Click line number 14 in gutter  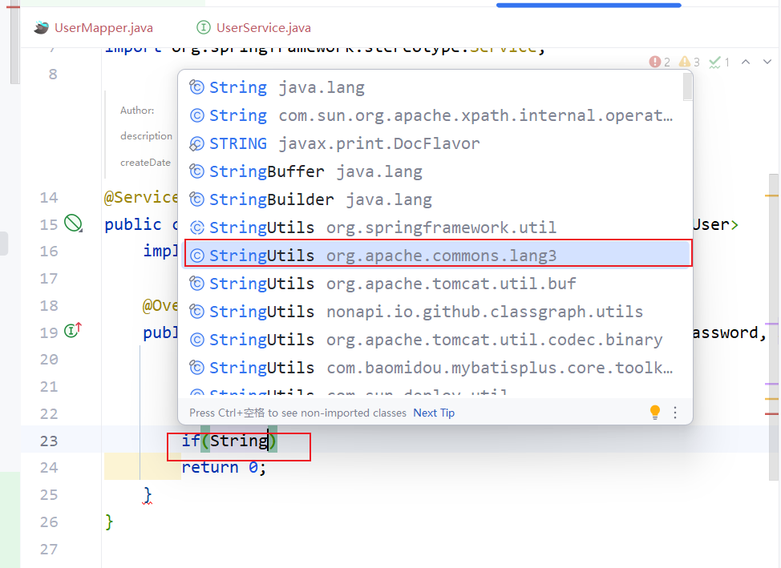tap(49, 198)
